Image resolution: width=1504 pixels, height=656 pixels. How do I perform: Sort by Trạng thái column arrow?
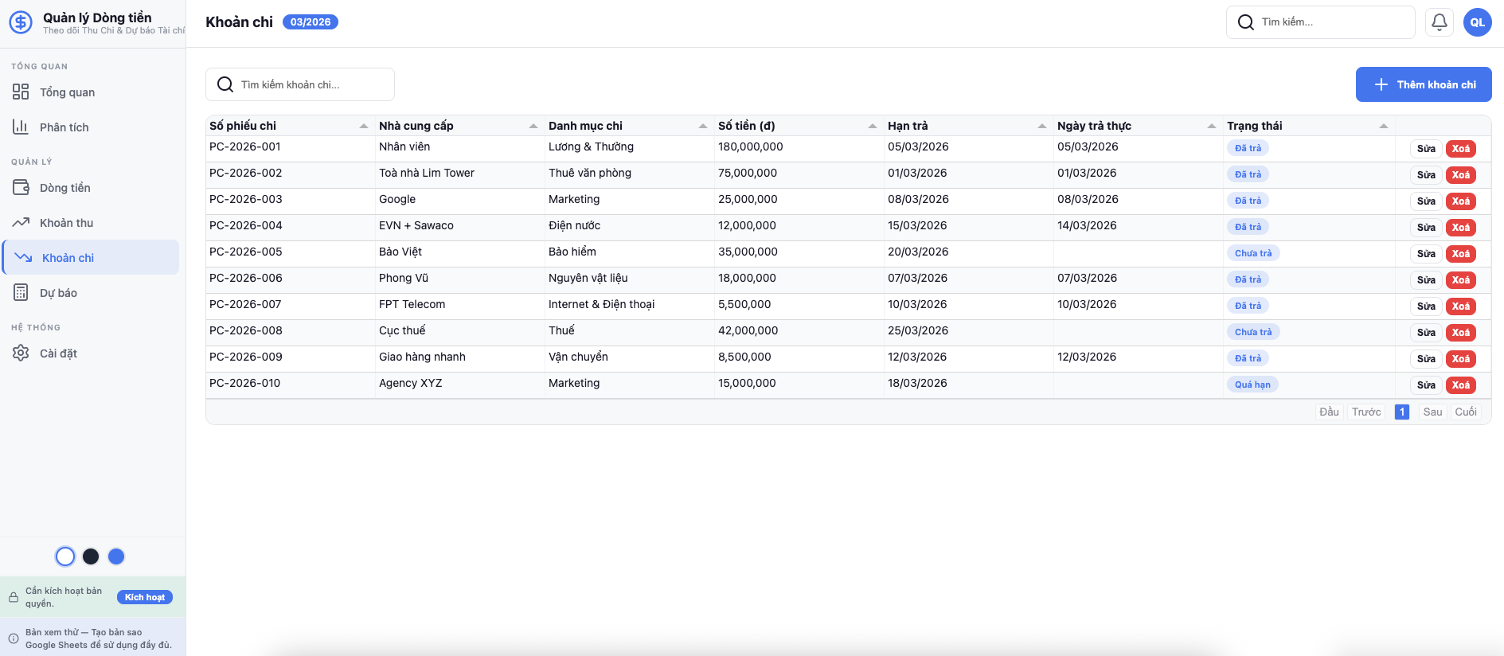pos(1384,127)
